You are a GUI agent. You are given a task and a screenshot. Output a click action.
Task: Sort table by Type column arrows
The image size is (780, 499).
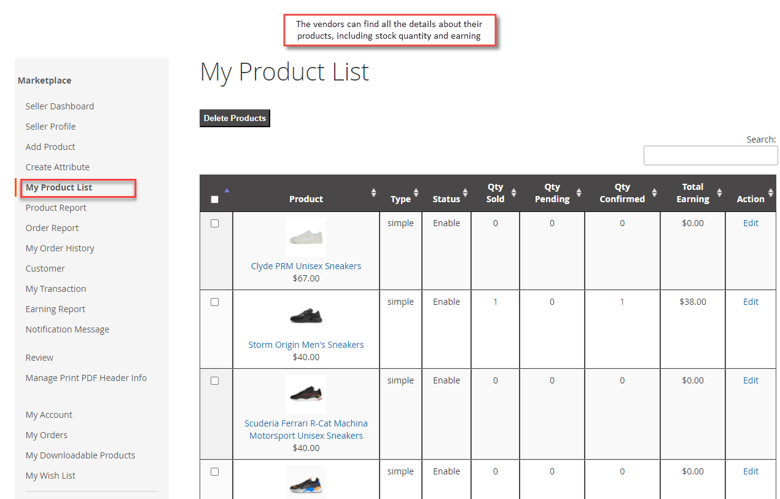[x=416, y=193]
